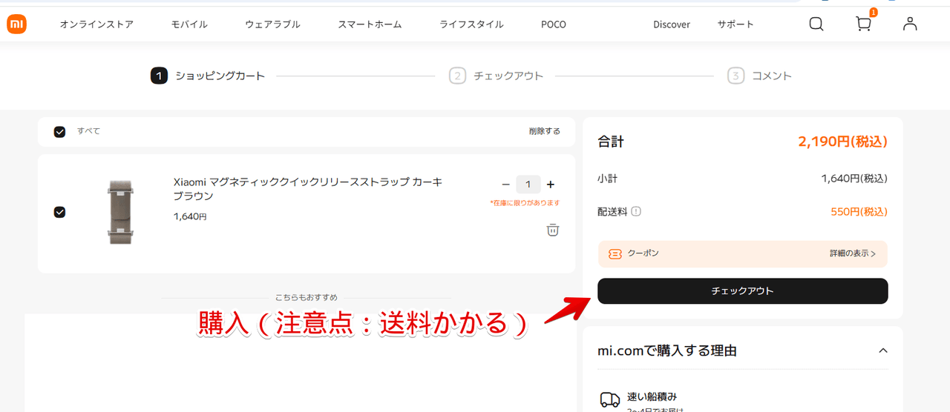Click the 速い船積み text
This screenshot has width=950, height=412.
pyautogui.click(x=652, y=396)
